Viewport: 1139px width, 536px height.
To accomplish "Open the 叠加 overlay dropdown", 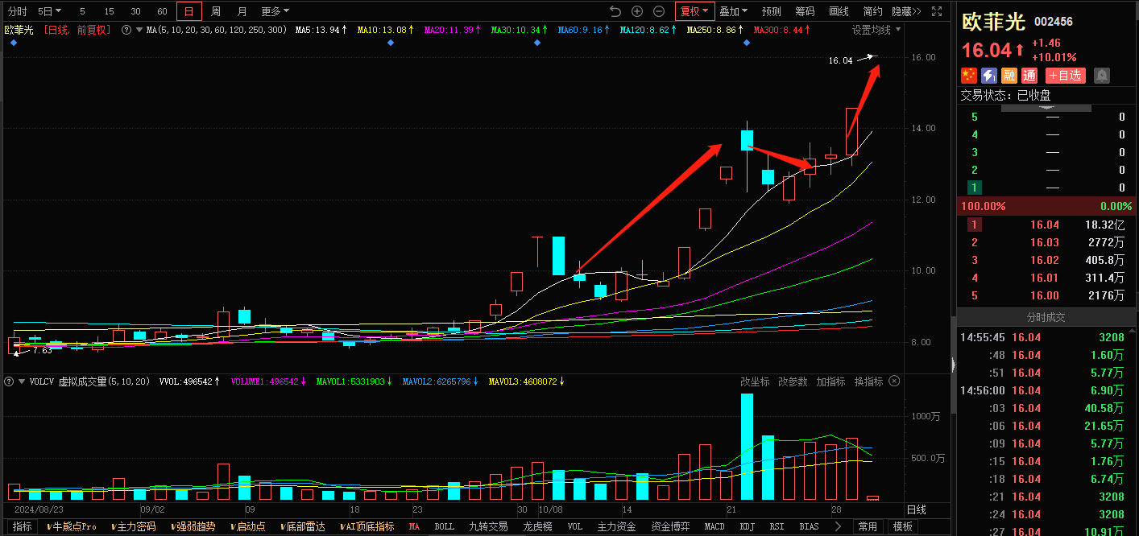I will click(x=733, y=11).
